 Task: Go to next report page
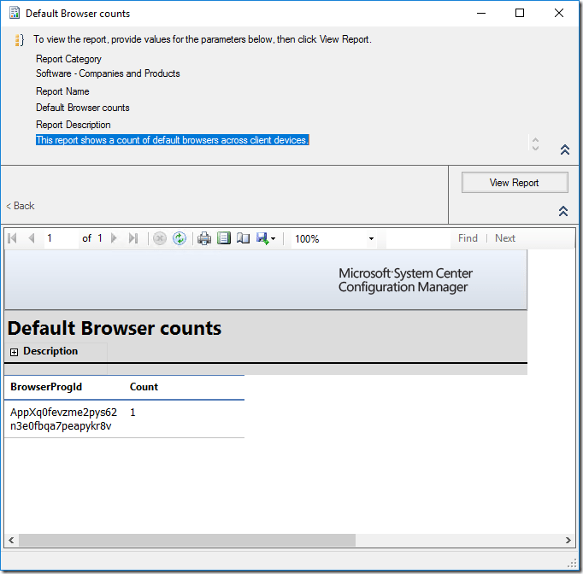[x=114, y=238]
